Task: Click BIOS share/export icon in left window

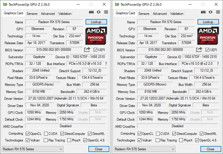Action: pos(87,50)
